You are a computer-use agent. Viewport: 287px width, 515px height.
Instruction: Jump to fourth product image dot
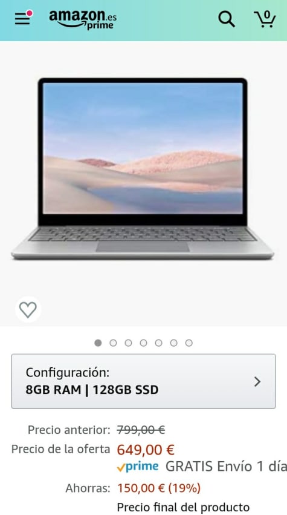143,343
